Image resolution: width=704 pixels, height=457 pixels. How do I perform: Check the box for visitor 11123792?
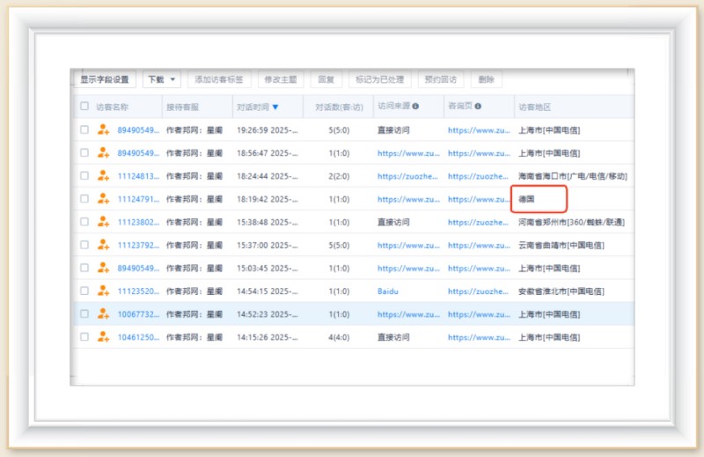pyautogui.click(x=84, y=245)
